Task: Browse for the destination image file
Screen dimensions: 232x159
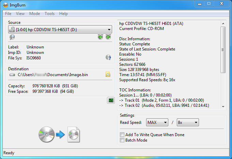Action: click(108, 74)
